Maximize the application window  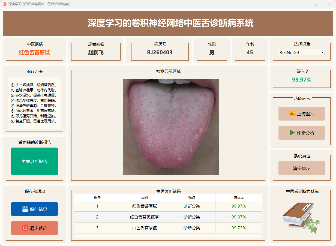click(317, 4)
